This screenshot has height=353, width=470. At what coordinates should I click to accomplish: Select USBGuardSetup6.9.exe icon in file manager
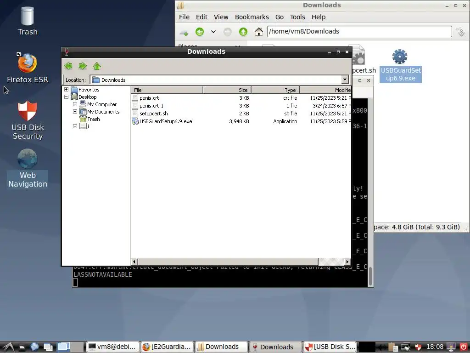tap(400, 65)
